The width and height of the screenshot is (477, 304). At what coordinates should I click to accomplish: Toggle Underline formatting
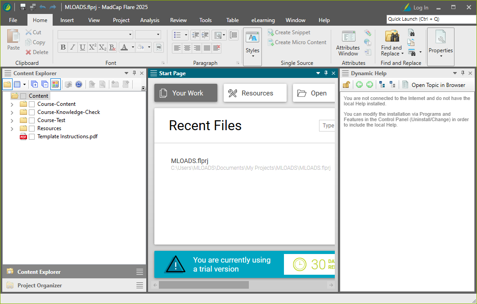click(x=82, y=47)
